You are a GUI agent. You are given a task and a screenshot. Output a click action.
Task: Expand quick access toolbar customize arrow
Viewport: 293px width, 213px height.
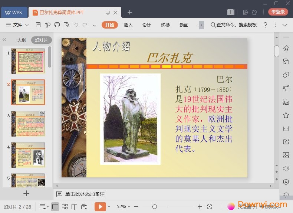94,25
